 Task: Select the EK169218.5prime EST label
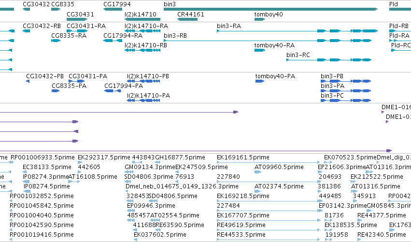coord(243,196)
